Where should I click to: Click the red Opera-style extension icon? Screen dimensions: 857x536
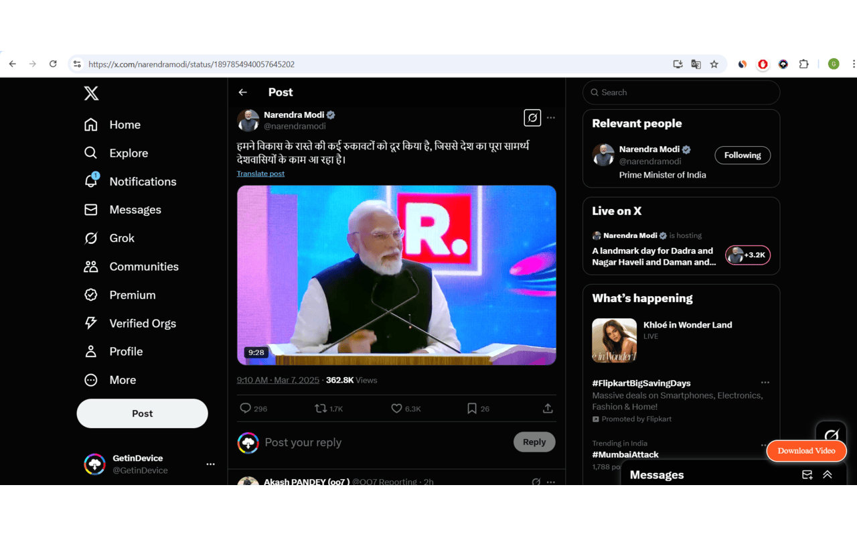(763, 64)
